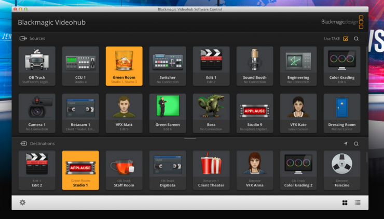Click the Destinations panel scrollbar
Image resolution: width=384 pixels, height=219 pixels.
pyautogui.click(x=367, y=157)
